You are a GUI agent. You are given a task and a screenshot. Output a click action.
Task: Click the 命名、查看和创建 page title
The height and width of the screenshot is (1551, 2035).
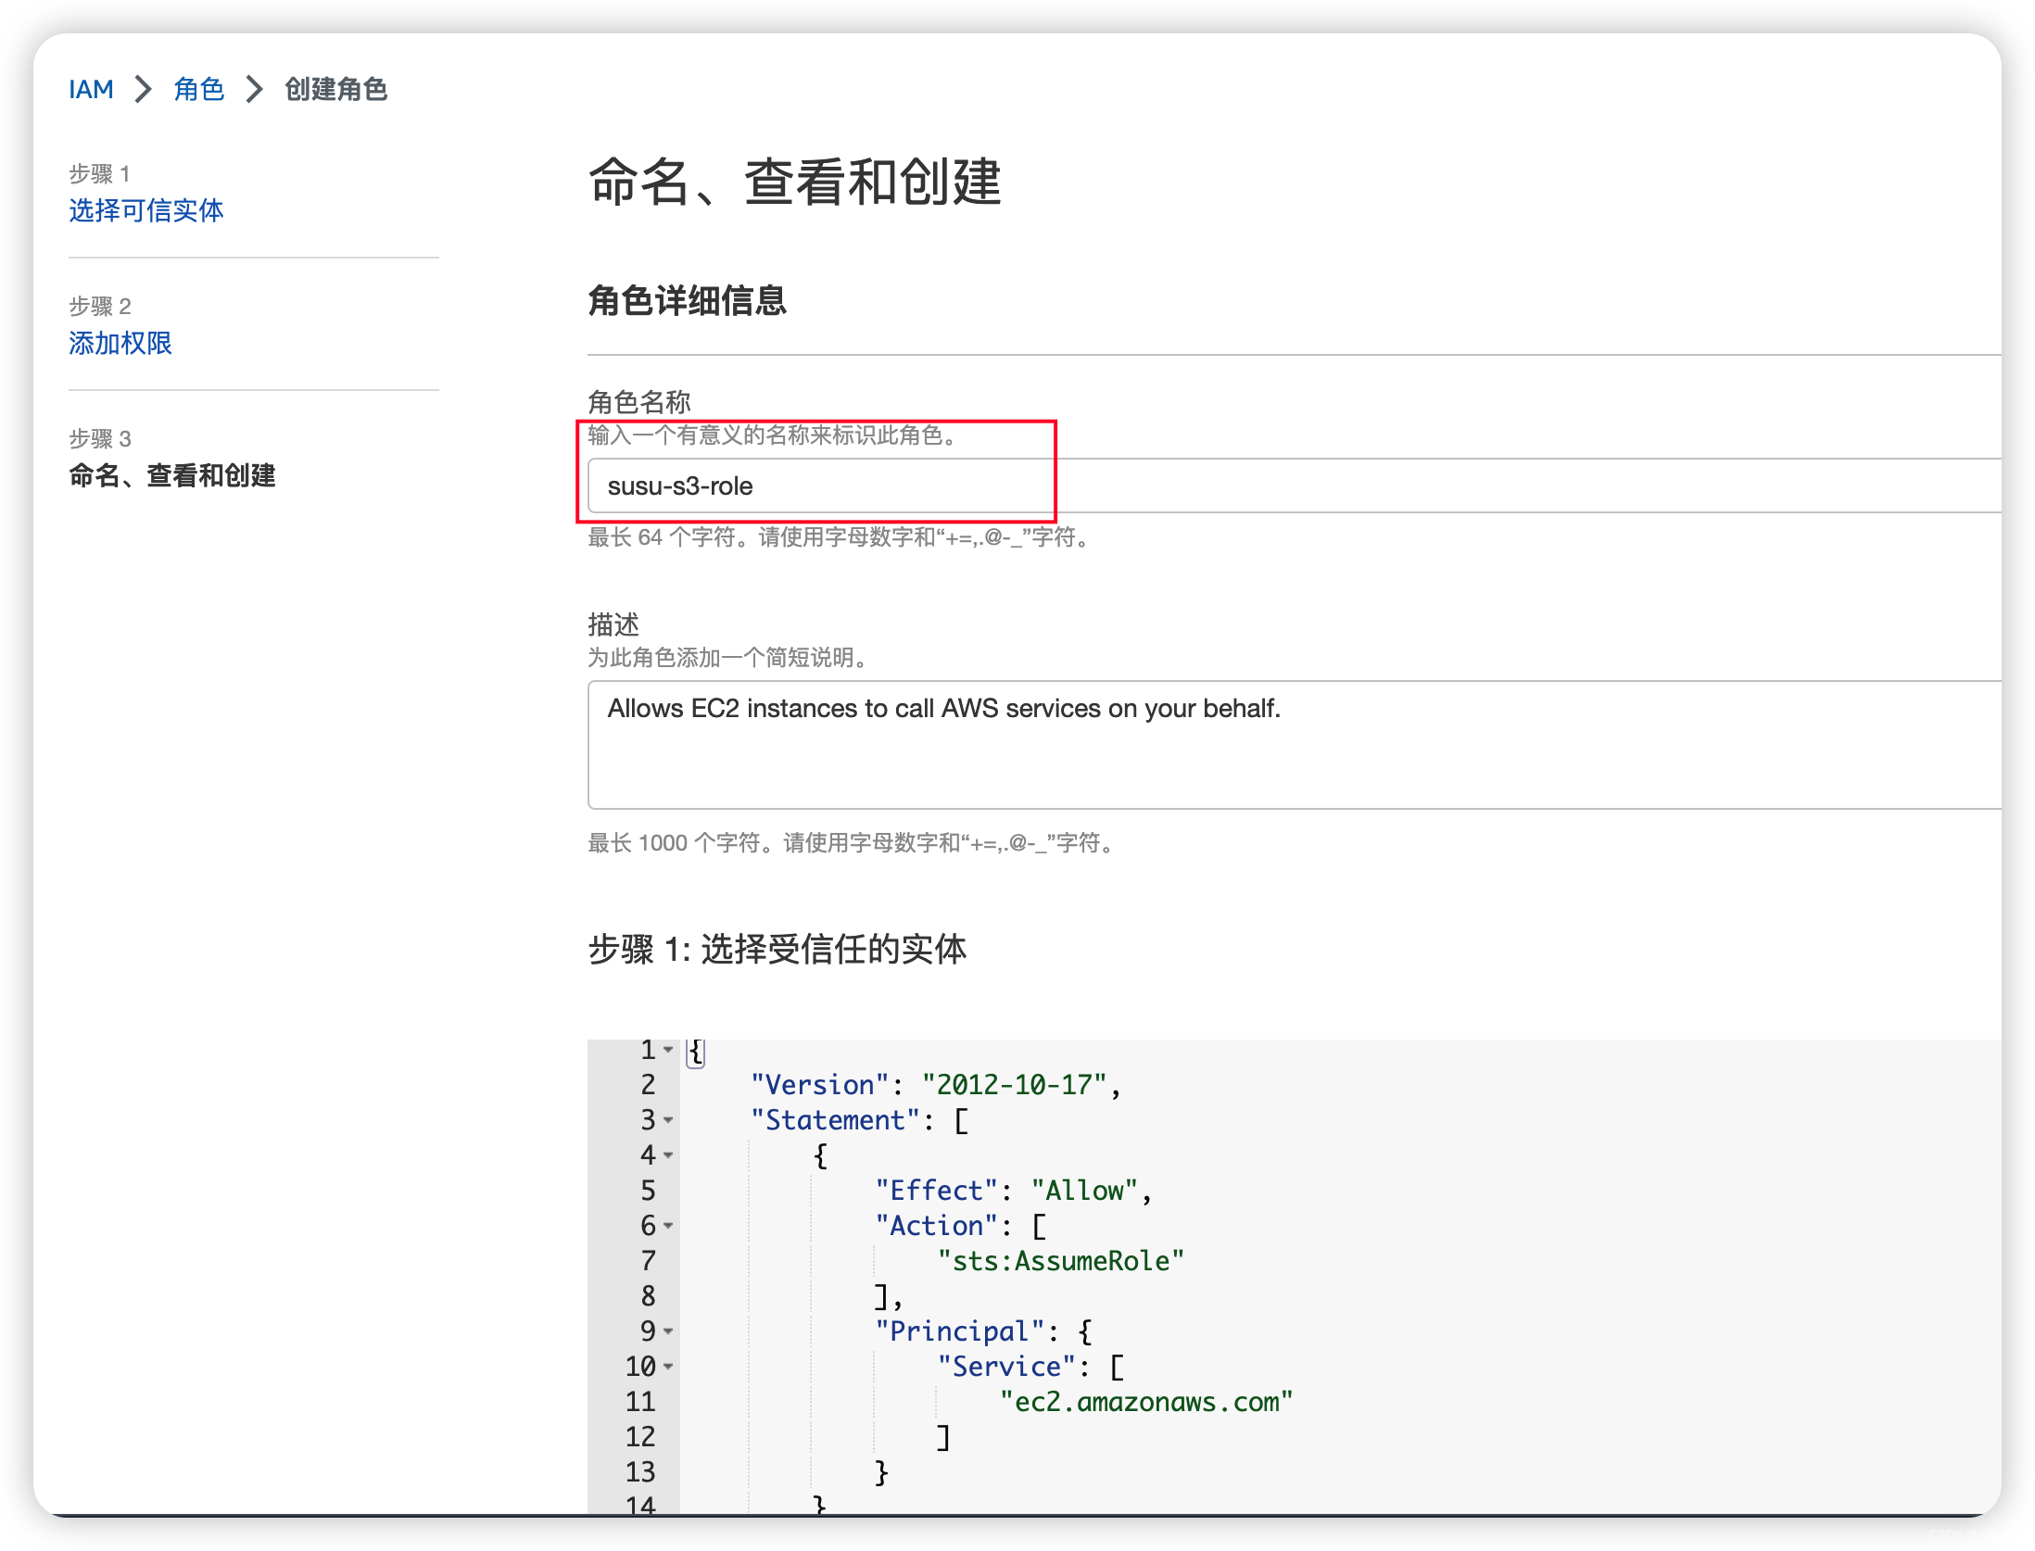[x=795, y=181]
